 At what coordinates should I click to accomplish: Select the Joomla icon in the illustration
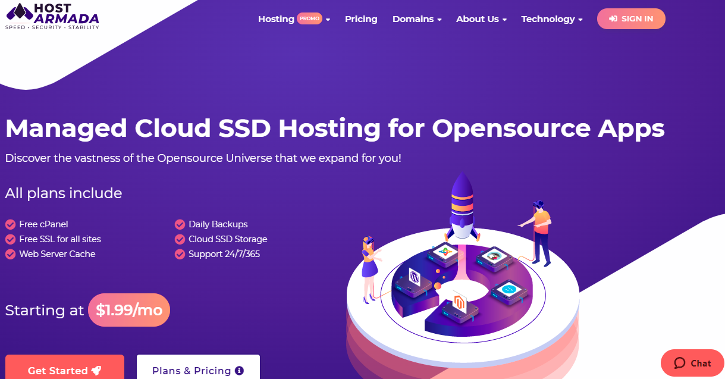coord(444,252)
